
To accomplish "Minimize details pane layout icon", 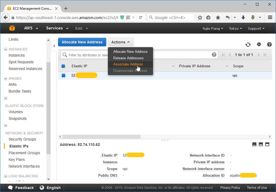I will [x=254, y=144].
